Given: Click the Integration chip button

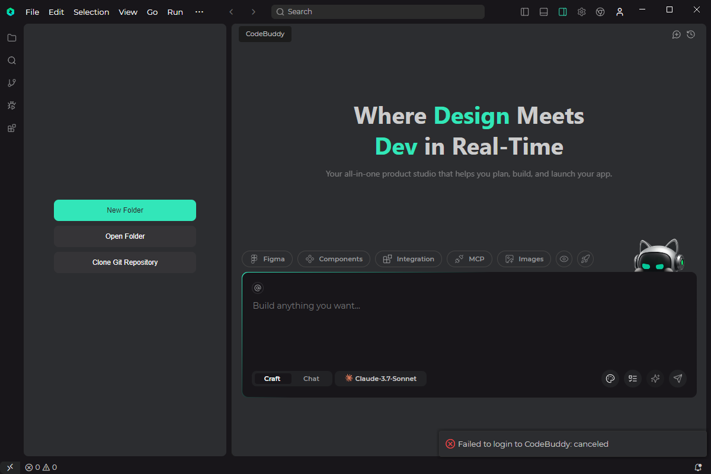Looking at the screenshot, I should (408, 259).
